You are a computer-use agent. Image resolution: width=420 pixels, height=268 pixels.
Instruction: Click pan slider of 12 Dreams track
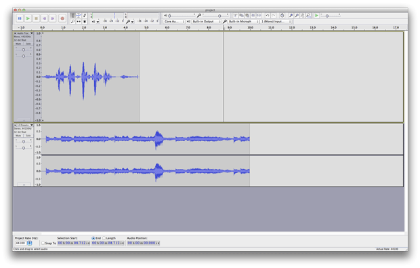click(24, 148)
